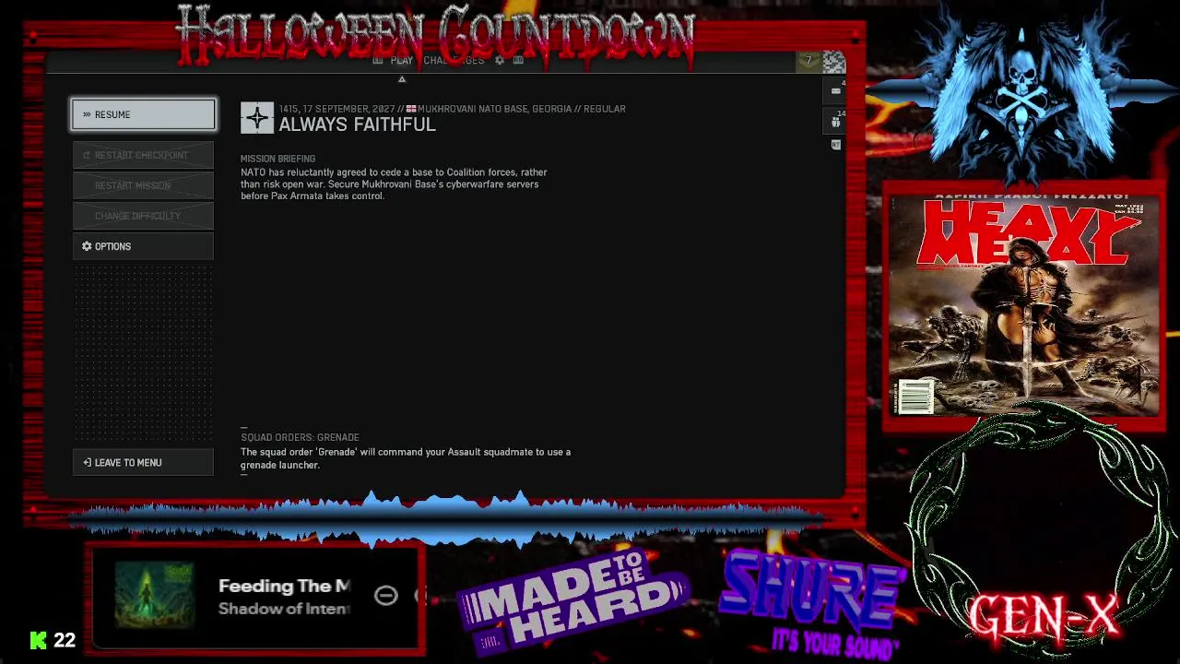The height and width of the screenshot is (664, 1180).
Task: Leave to Menu from pause screen
Action: click(x=143, y=462)
